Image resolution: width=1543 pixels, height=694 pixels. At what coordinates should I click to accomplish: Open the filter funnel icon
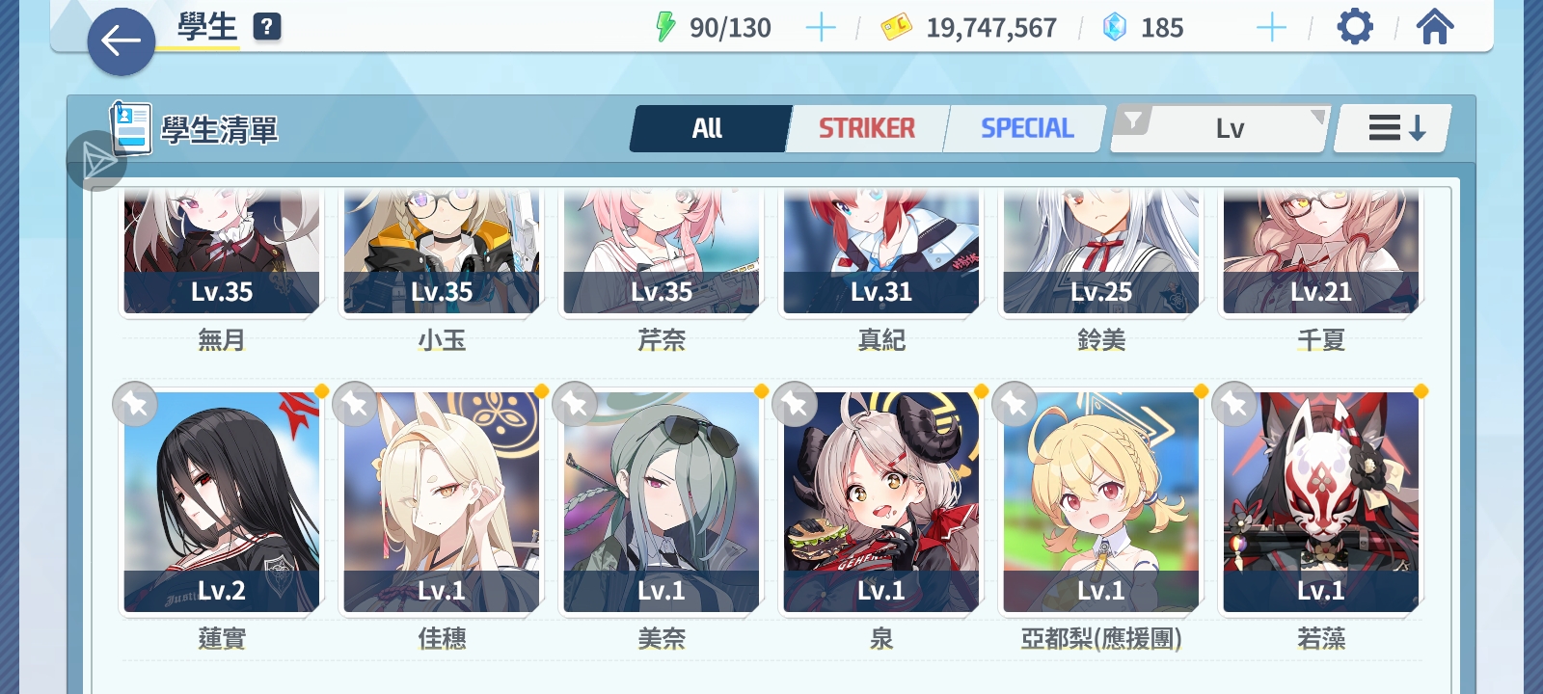pos(1133,121)
